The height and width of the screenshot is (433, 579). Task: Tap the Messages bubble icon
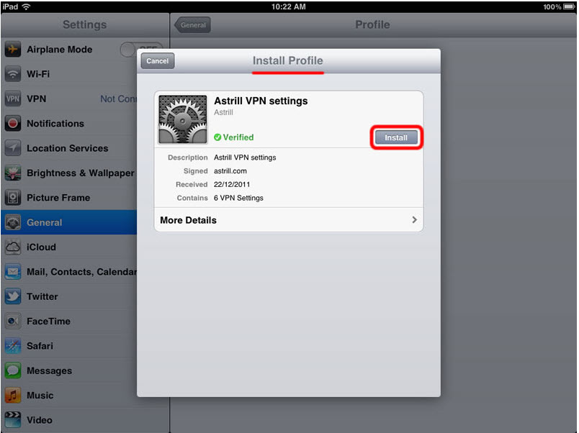click(x=13, y=370)
